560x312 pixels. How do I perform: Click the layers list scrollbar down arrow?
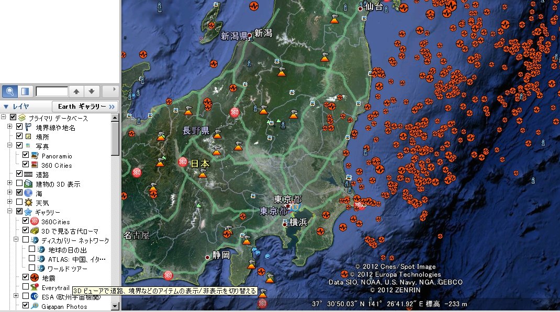click(115, 307)
